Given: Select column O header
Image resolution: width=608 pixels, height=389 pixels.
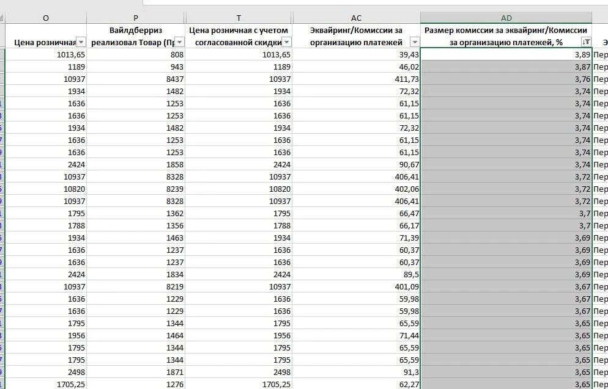Looking at the screenshot, I should [46, 18].
